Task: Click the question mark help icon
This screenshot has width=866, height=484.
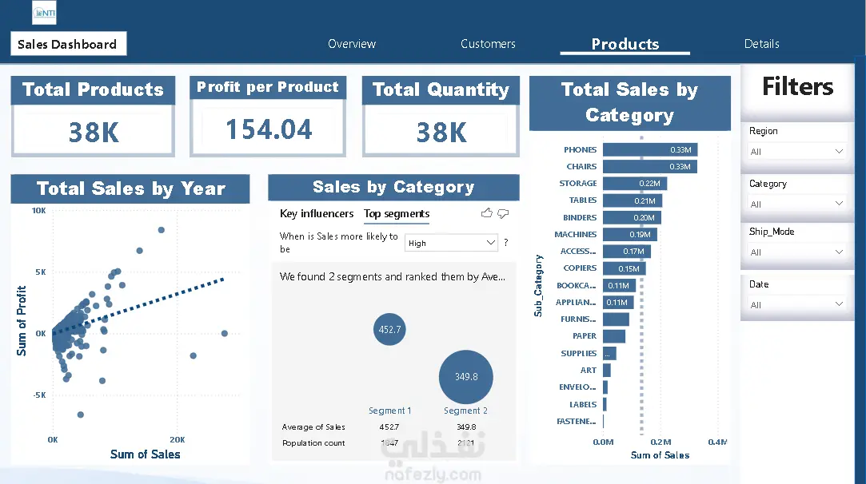Action: pyautogui.click(x=506, y=242)
